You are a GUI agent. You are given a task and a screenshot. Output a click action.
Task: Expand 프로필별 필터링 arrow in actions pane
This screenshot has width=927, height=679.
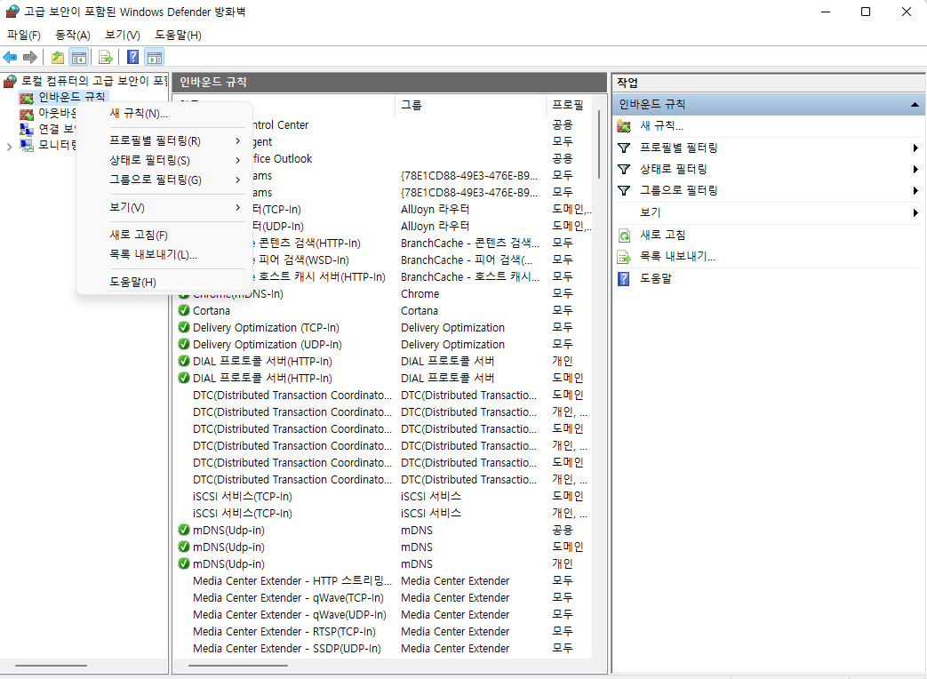tap(915, 148)
